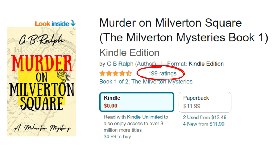This screenshot has width=277, height=155.
Task: Select the Kindle format card
Action: [137, 102]
